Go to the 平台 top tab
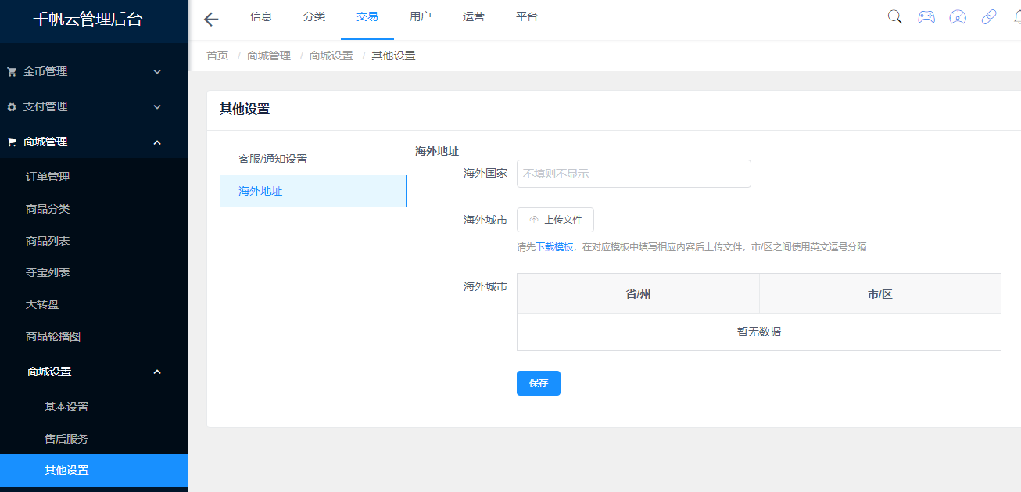The width and height of the screenshot is (1021, 492). click(527, 16)
